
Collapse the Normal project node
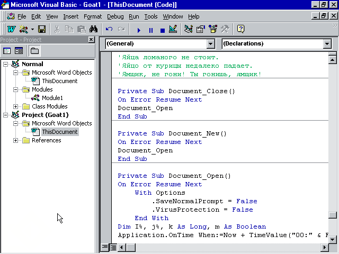click(5, 64)
